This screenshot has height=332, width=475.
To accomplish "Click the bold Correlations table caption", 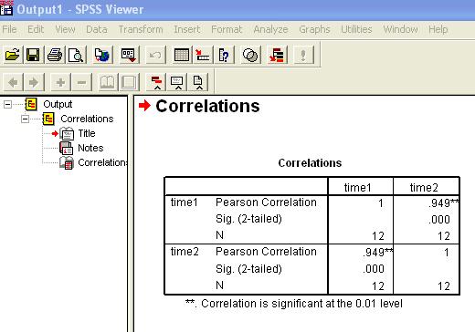I will (310, 163).
